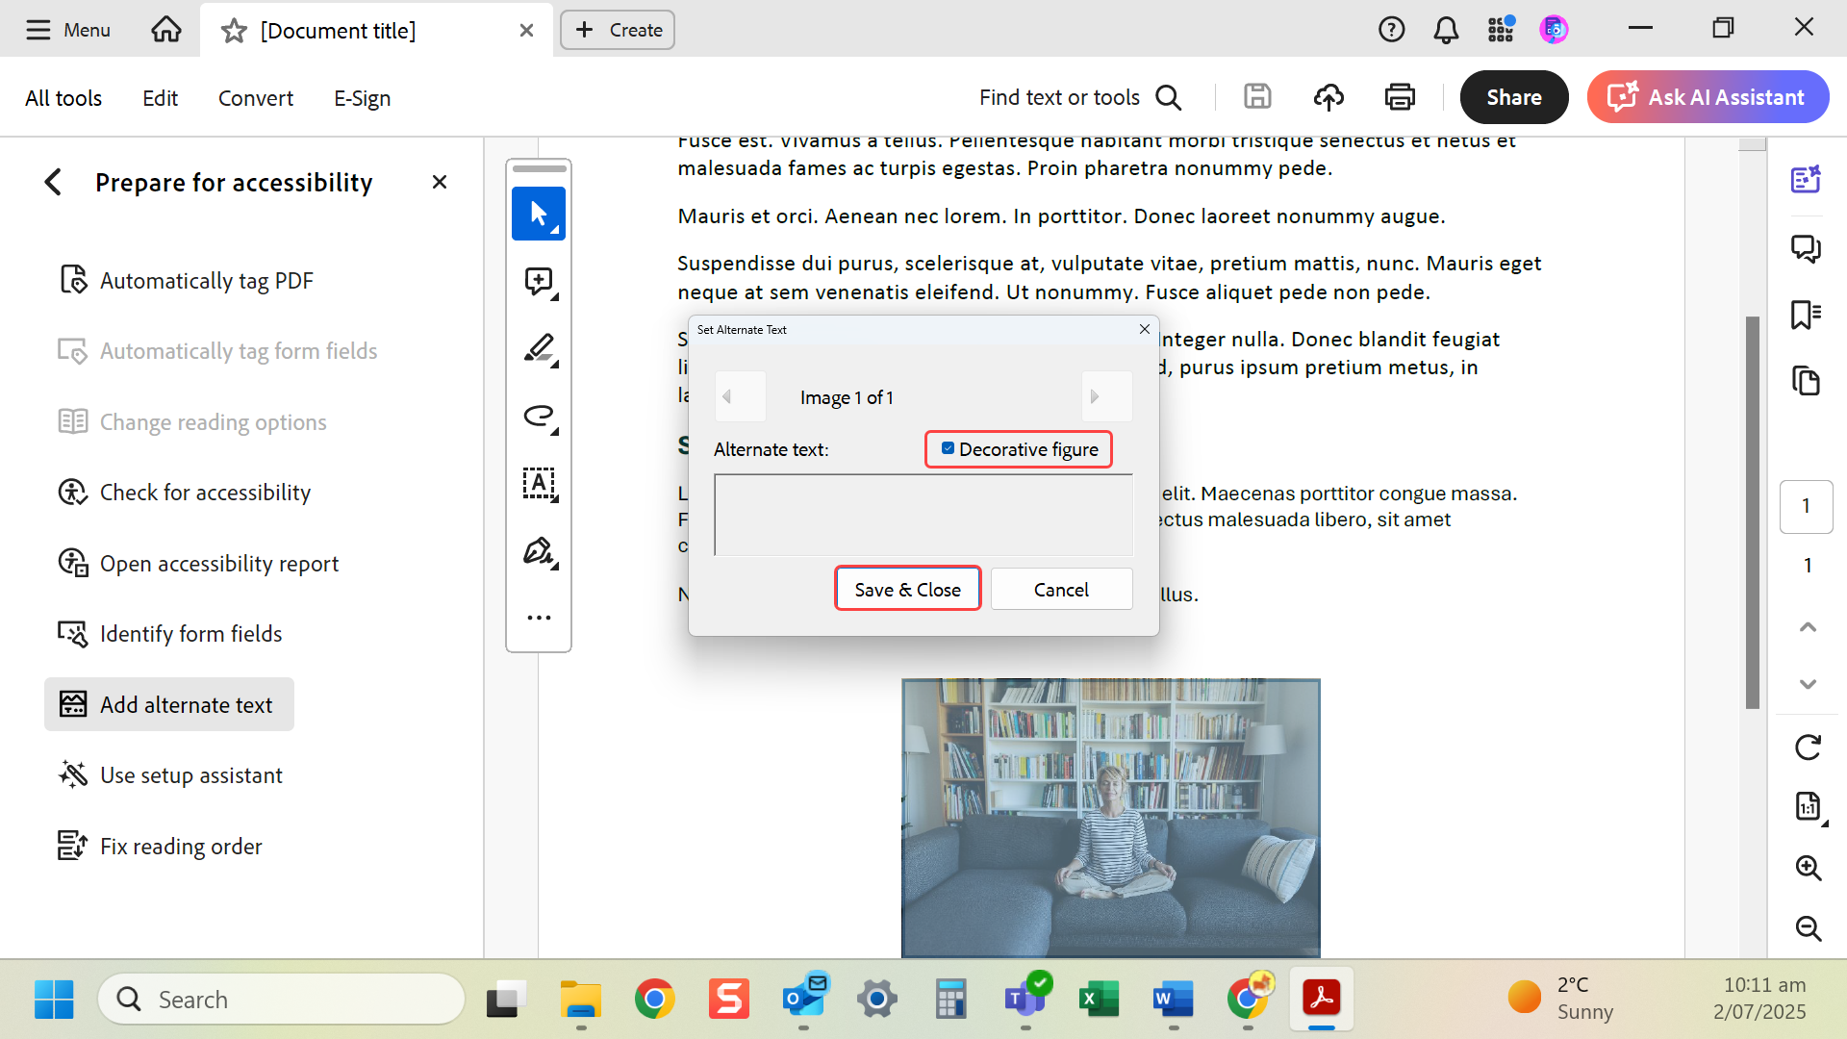Select Add alternate text
Viewport: 1847px width, 1039px height.
(168, 705)
